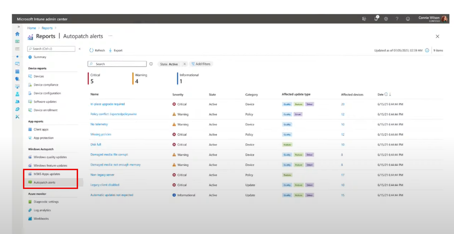Click the notifications bell icon
454x234 pixels.
click(376, 19)
